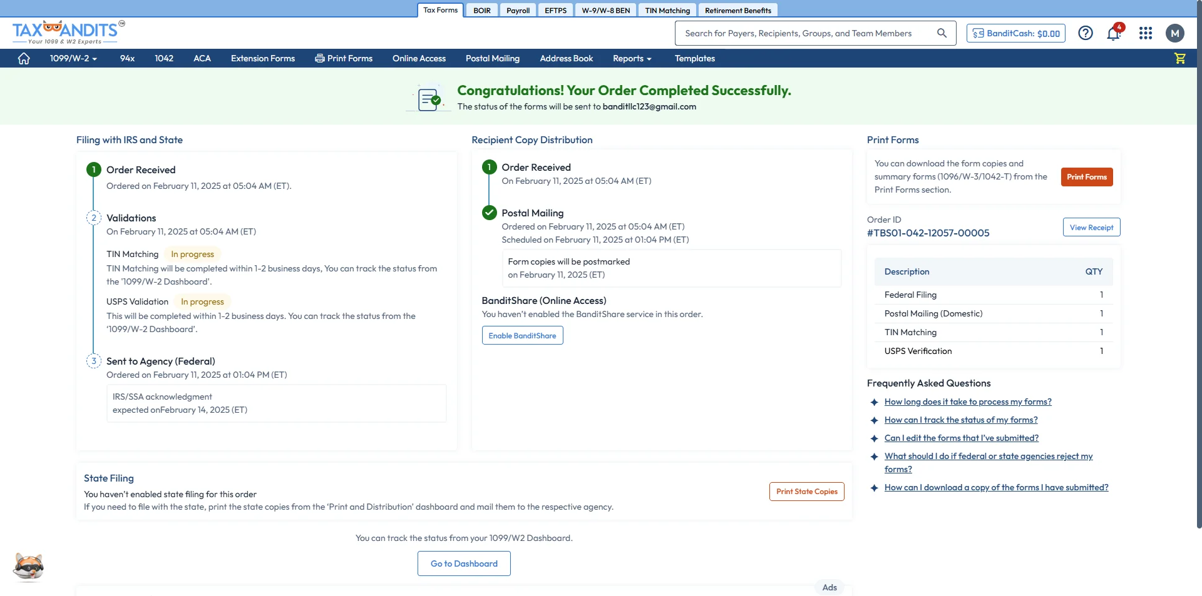Switch to Retirement Benefits tab
This screenshot has width=1202, height=596.
coord(738,10)
